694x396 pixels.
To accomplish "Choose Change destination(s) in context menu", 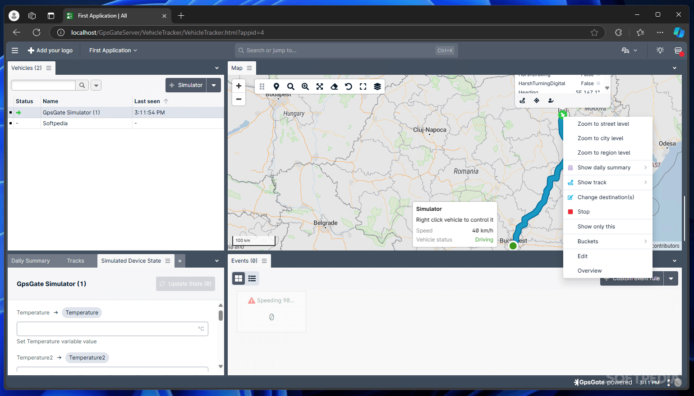I will pos(608,197).
